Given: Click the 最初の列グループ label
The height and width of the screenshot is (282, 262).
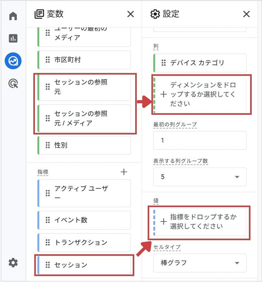Looking at the screenshot, I should click(175, 125).
